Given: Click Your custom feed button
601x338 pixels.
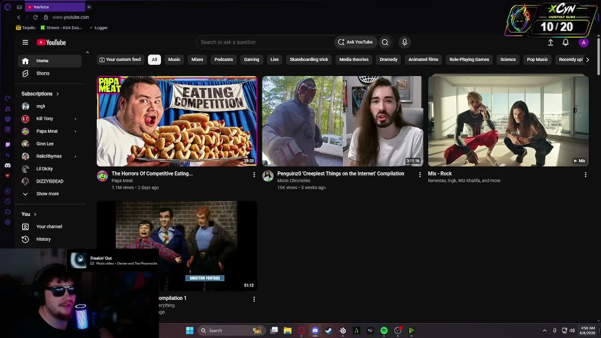Looking at the screenshot, I should (x=120, y=60).
